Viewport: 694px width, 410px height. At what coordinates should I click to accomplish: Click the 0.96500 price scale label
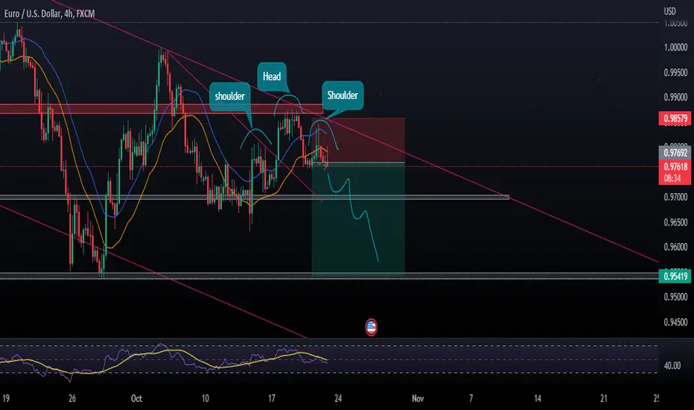pyautogui.click(x=675, y=222)
